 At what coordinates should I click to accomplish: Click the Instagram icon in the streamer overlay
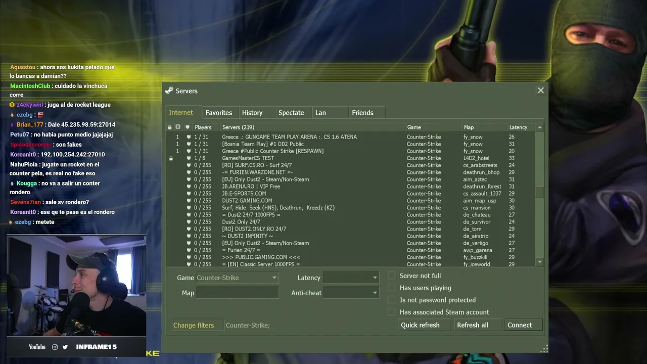(x=55, y=347)
